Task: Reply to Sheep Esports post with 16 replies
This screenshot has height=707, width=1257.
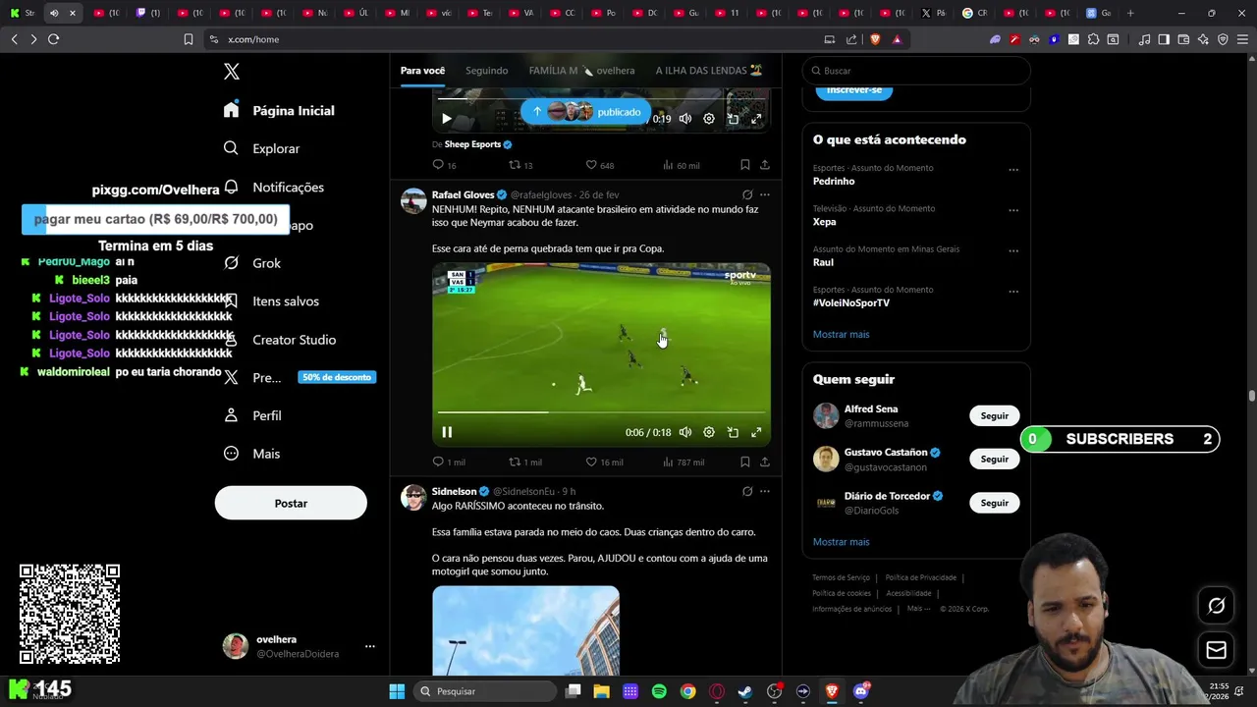Action: click(444, 165)
